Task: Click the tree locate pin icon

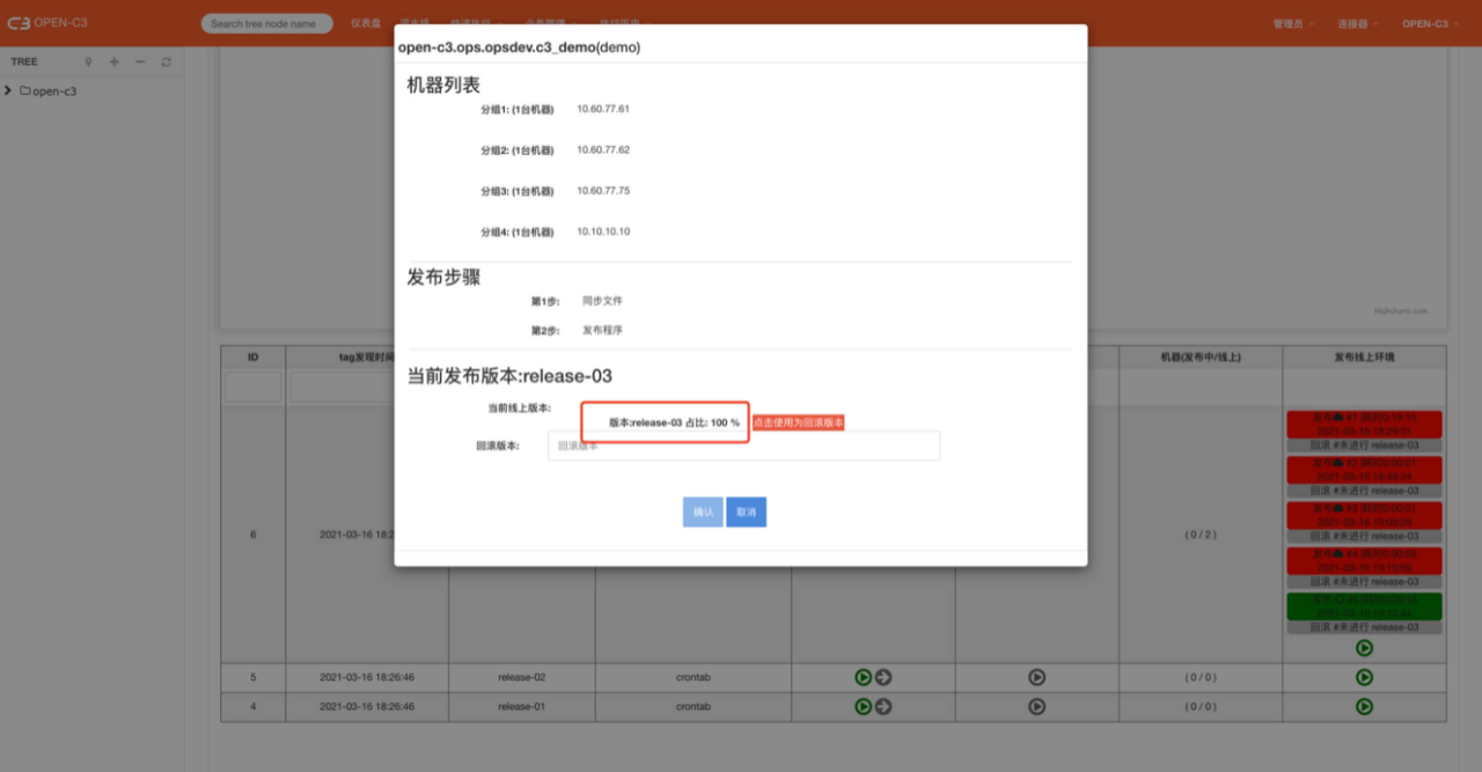Action: coord(89,62)
